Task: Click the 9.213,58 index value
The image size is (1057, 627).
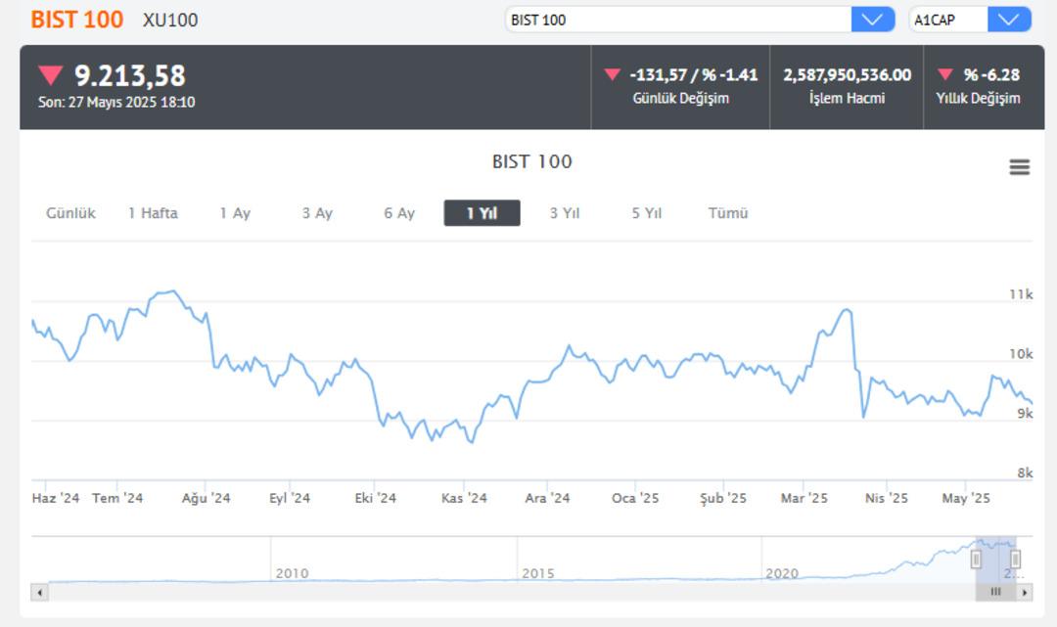Action: (x=129, y=75)
